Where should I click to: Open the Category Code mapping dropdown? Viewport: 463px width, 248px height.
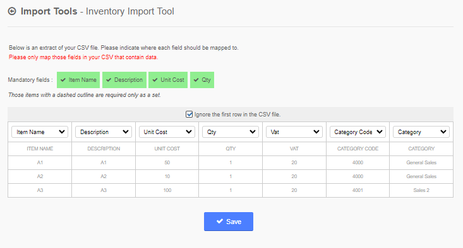[358, 132]
